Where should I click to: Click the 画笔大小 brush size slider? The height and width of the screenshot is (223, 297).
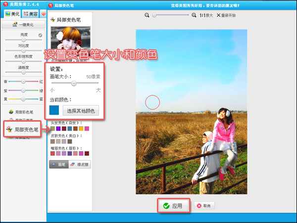click(x=74, y=84)
